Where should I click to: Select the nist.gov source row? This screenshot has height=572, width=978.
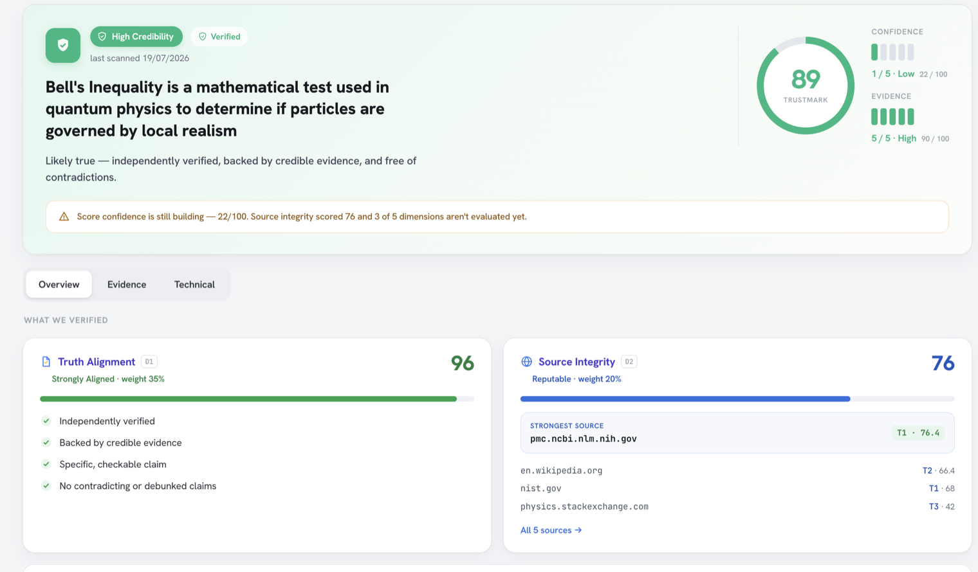737,488
